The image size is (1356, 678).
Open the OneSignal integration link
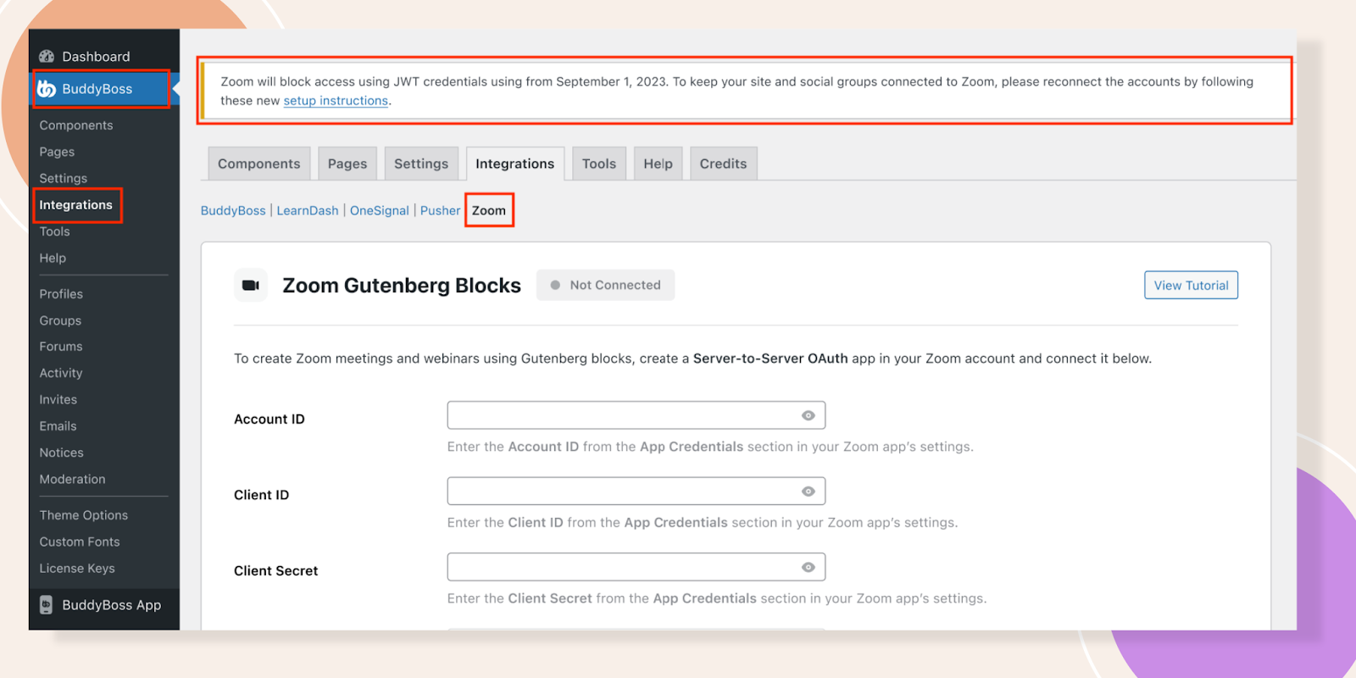[x=380, y=210]
